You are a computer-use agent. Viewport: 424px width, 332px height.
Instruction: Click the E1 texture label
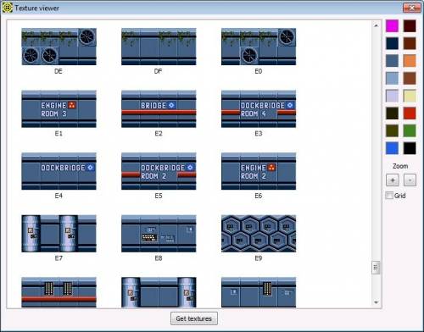[59, 134]
